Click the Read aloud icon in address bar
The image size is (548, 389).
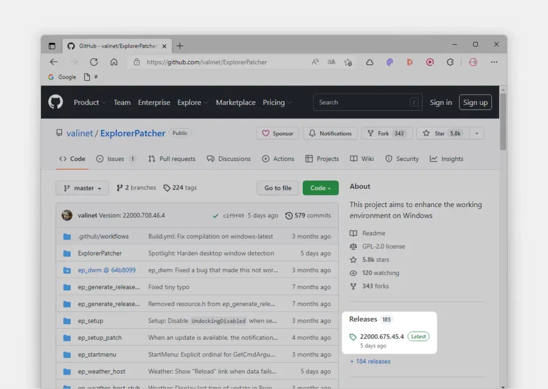point(315,62)
